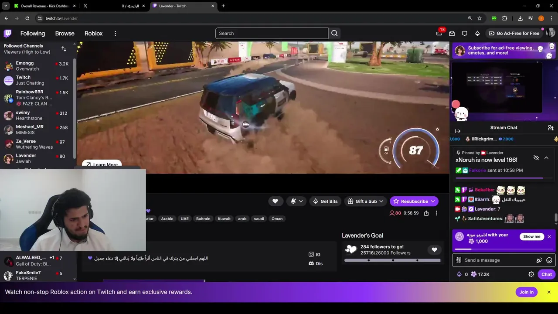558x314 pixels.
Task: Send message with the Chat button
Action: (x=547, y=274)
